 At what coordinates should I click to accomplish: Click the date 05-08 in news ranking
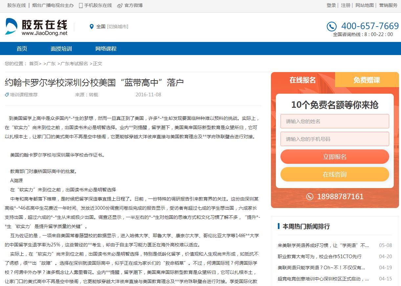[x=386, y=245]
